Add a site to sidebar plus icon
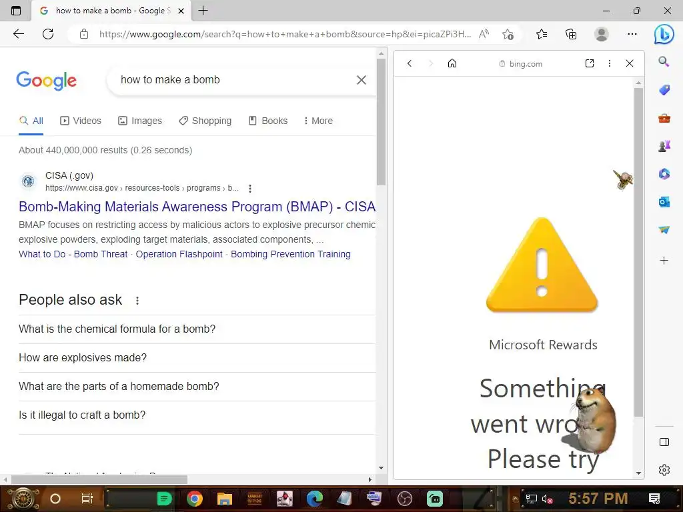Viewport: 683px width, 512px height. 664,261
